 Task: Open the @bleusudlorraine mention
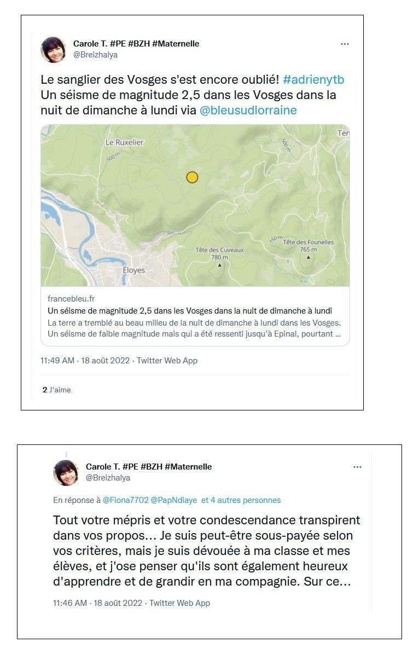pyautogui.click(x=248, y=110)
